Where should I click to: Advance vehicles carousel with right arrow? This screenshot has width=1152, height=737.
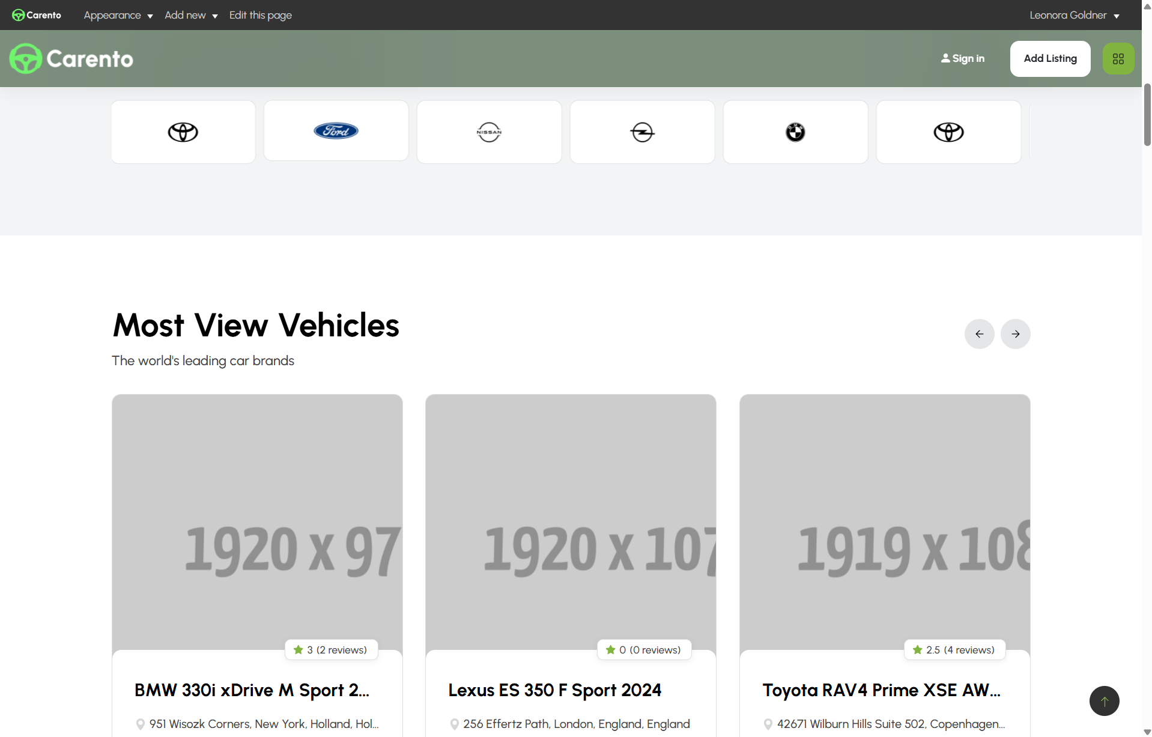pos(1015,334)
